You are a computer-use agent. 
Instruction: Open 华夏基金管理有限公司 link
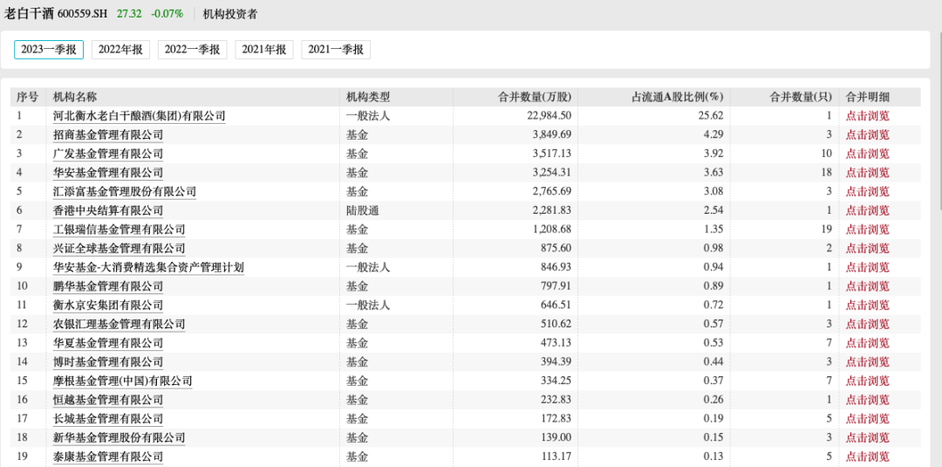[108, 343]
